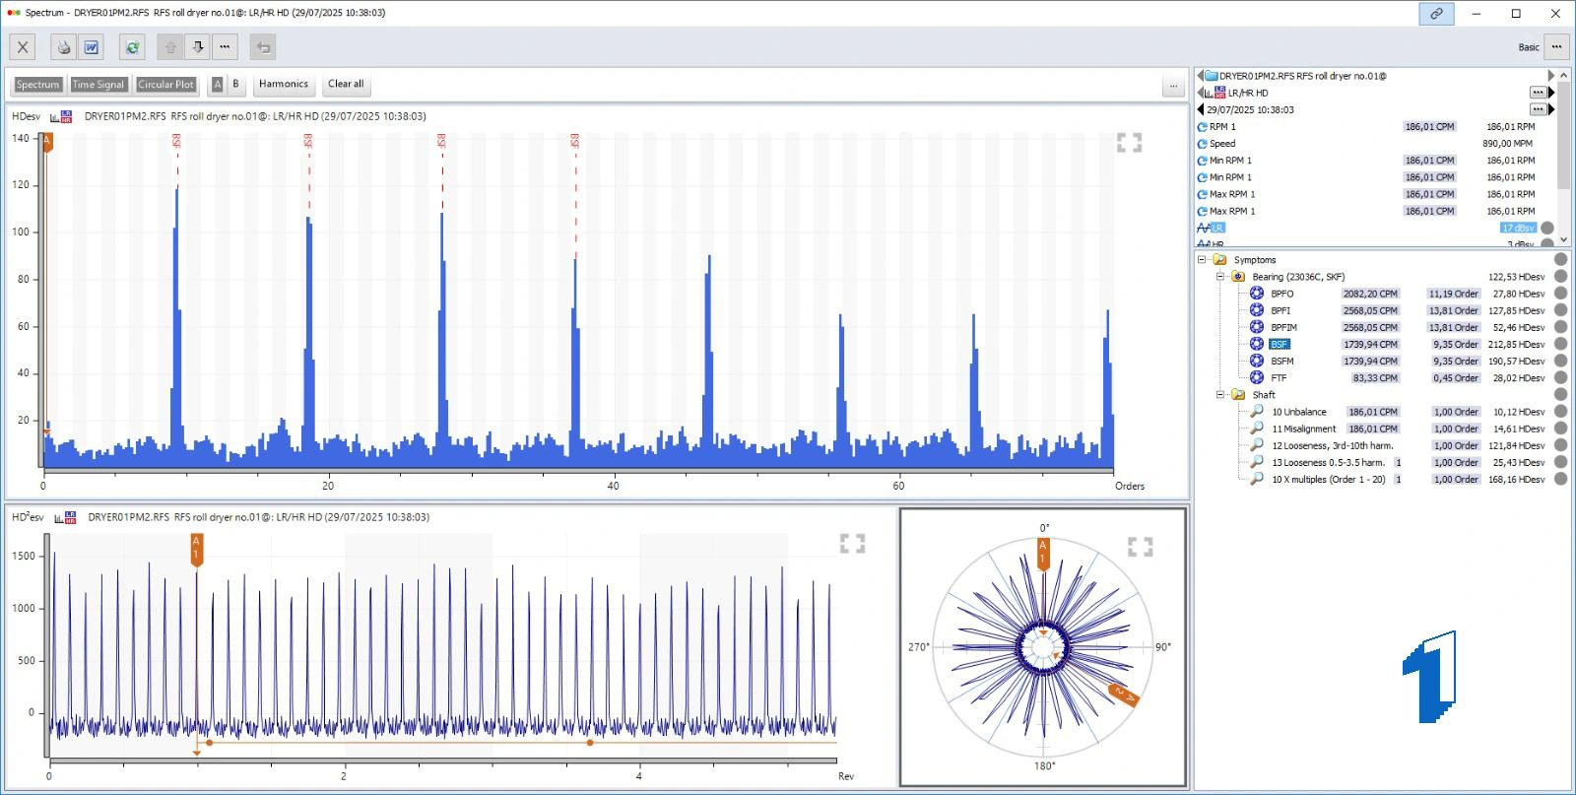This screenshot has width=1576, height=795.
Task: Toggle the grey status circle for BPFI
Action: pos(1560,310)
